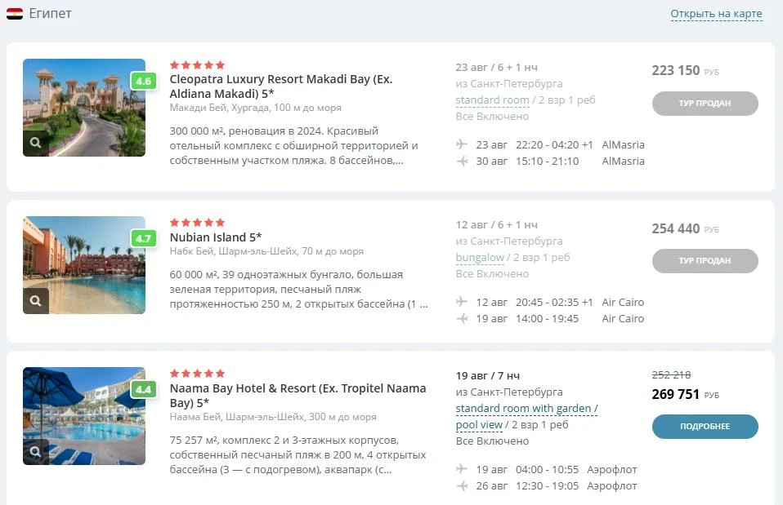Open the map via Открыть на карте link
The height and width of the screenshot is (505, 783).
(716, 13)
